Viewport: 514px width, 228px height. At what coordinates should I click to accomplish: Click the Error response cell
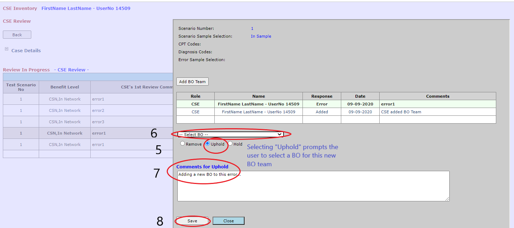point(322,104)
